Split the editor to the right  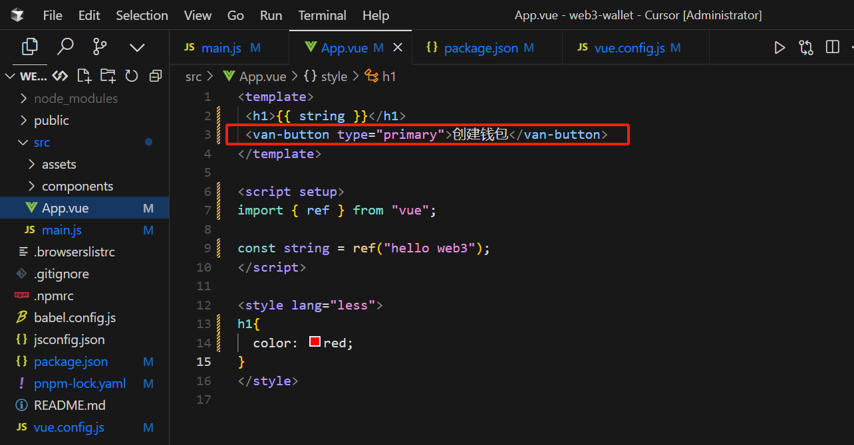pos(832,47)
